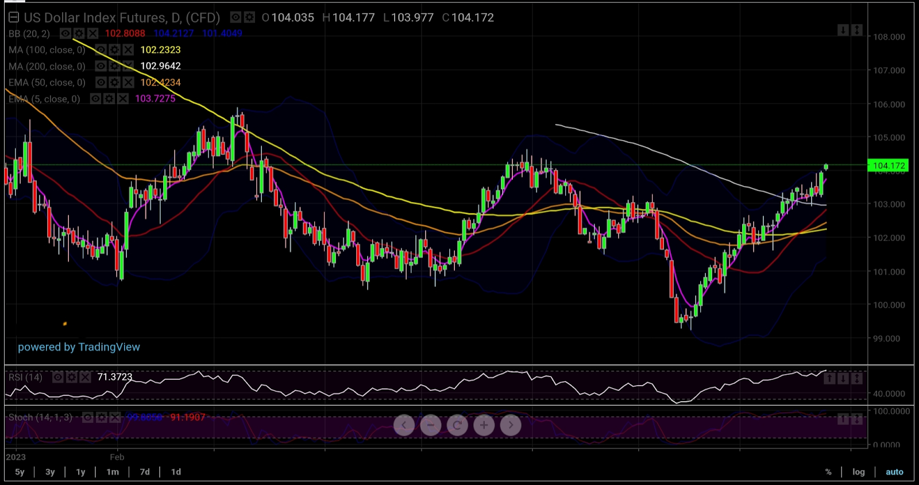This screenshot has width=919, height=485.
Task: Collapse the US Dollar Index Futures legend
Action: tap(14, 18)
